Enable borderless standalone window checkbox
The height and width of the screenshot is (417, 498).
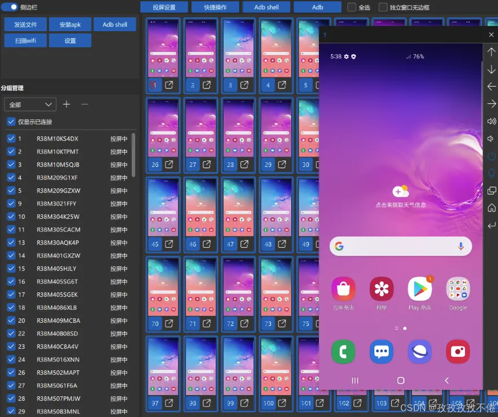383,8
